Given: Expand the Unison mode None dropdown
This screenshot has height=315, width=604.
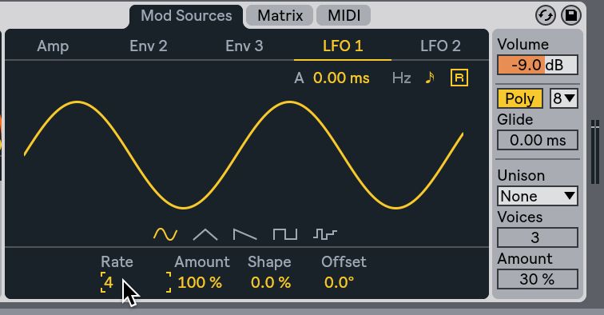Looking at the screenshot, I should (x=538, y=196).
